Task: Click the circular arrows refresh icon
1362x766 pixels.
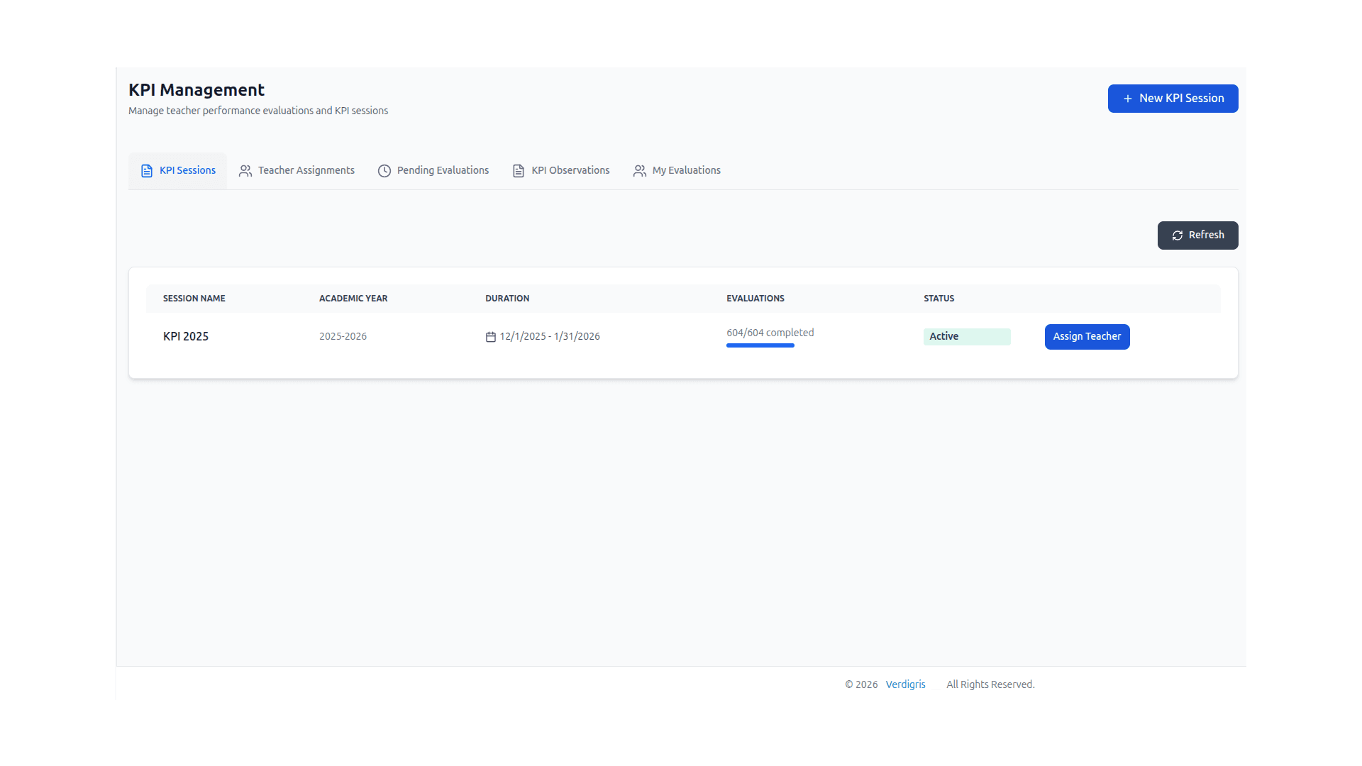Action: pyautogui.click(x=1178, y=235)
